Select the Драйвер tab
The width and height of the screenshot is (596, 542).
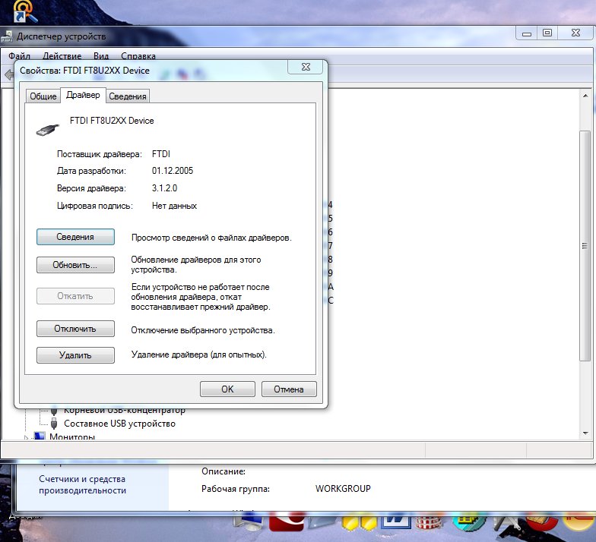[83, 95]
